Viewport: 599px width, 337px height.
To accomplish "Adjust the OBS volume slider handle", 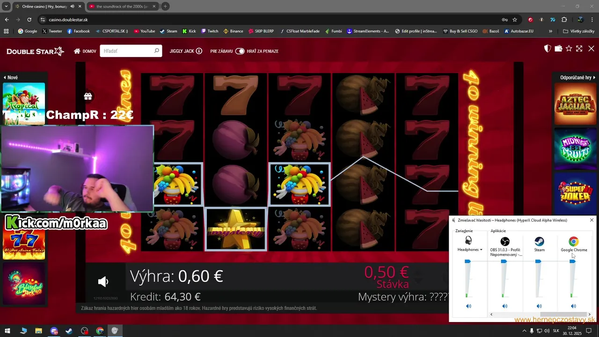I will click(504, 261).
